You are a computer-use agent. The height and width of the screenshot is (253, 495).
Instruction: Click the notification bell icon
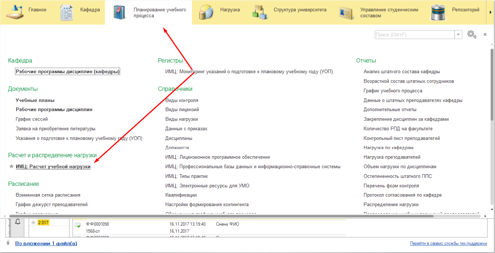click(17, 222)
